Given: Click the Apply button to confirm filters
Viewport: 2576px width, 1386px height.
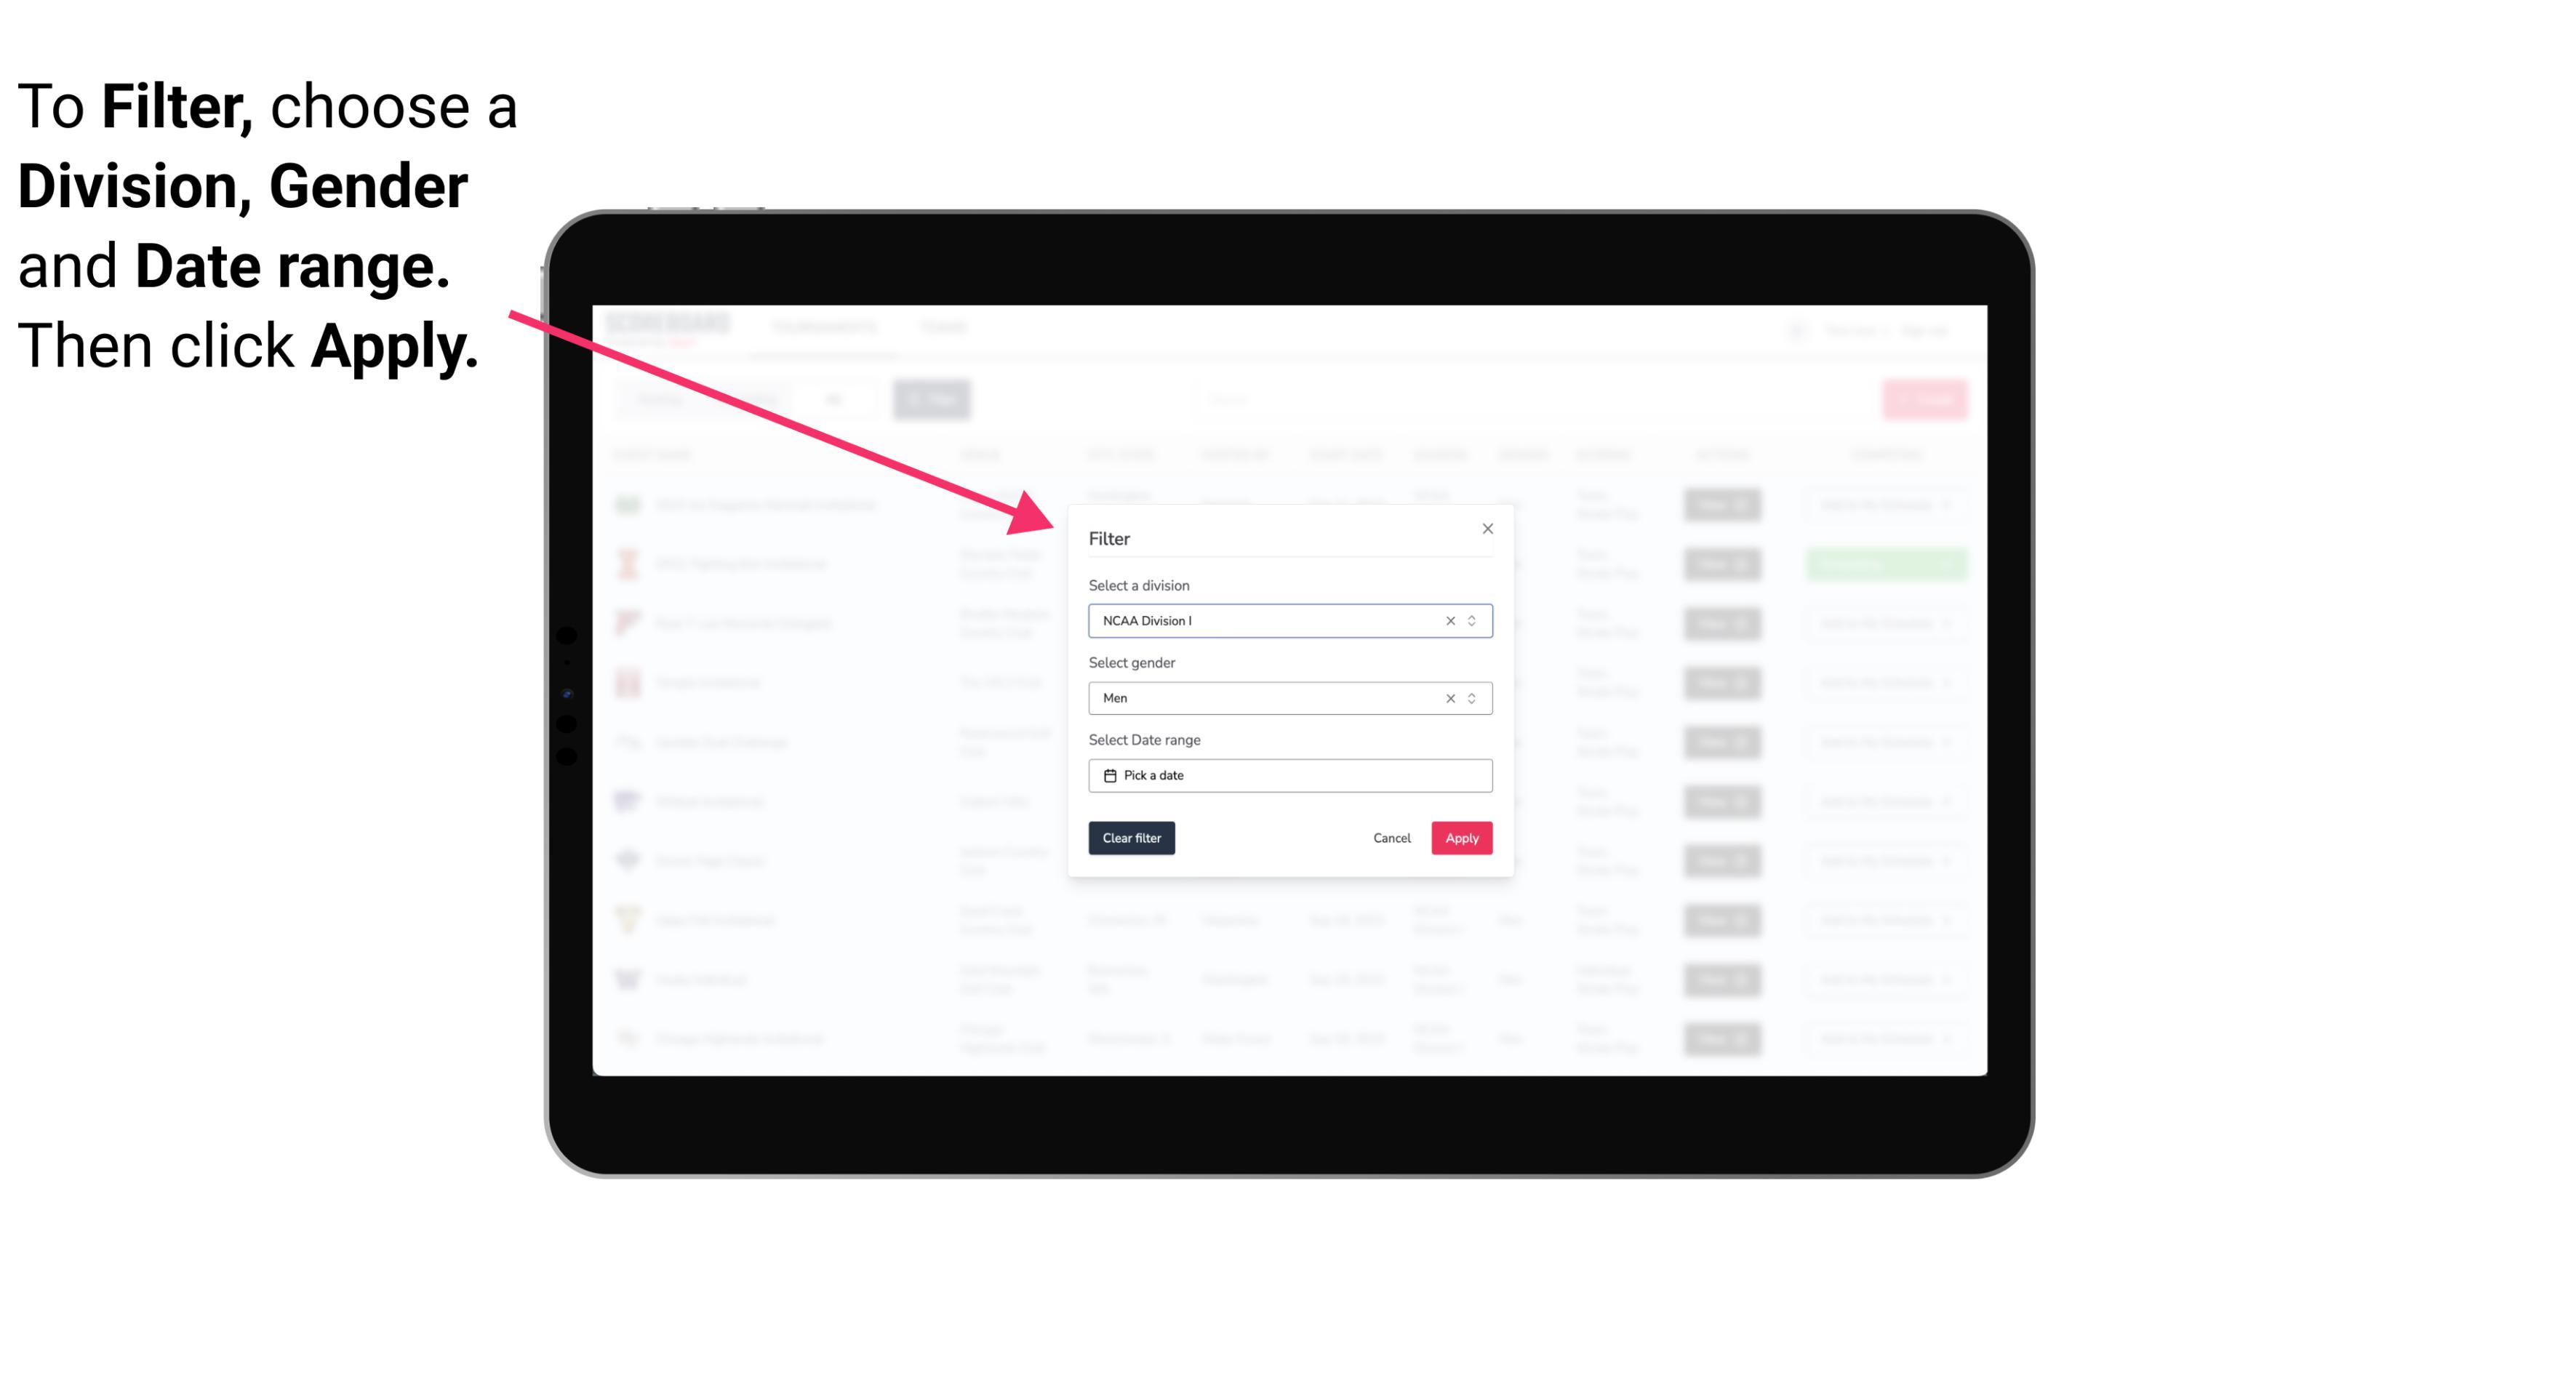Looking at the screenshot, I should point(1460,838).
